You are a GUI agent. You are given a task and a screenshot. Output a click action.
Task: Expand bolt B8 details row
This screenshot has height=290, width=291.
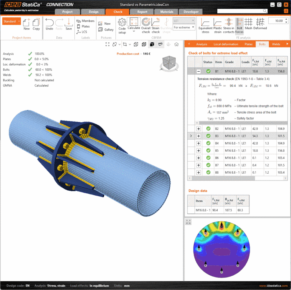click(x=198, y=173)
